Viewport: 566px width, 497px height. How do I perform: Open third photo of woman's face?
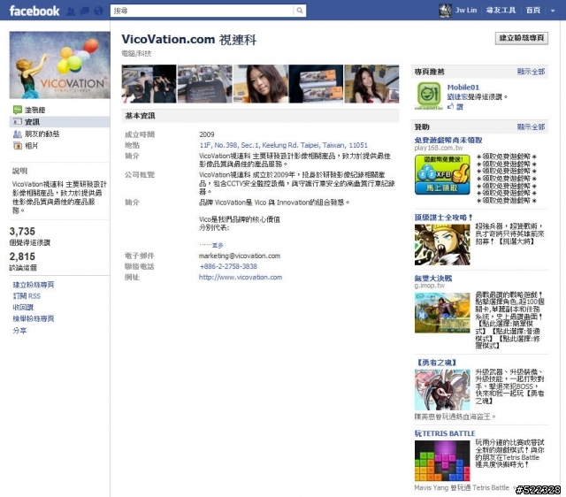coord(261,84)
